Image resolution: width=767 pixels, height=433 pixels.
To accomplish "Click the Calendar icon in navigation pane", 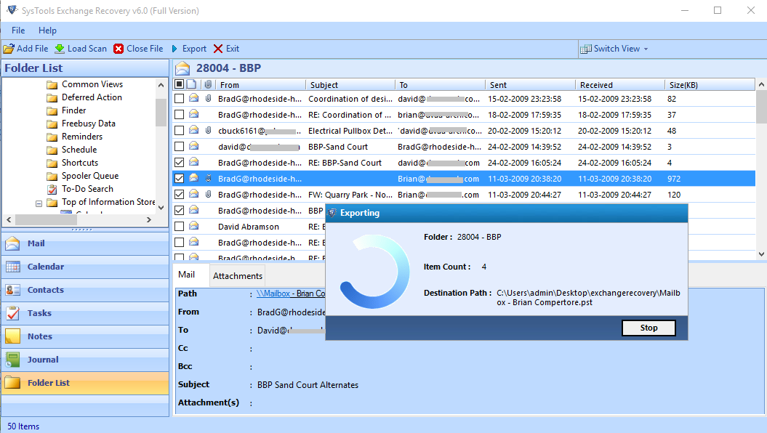I will coord(12,267).
